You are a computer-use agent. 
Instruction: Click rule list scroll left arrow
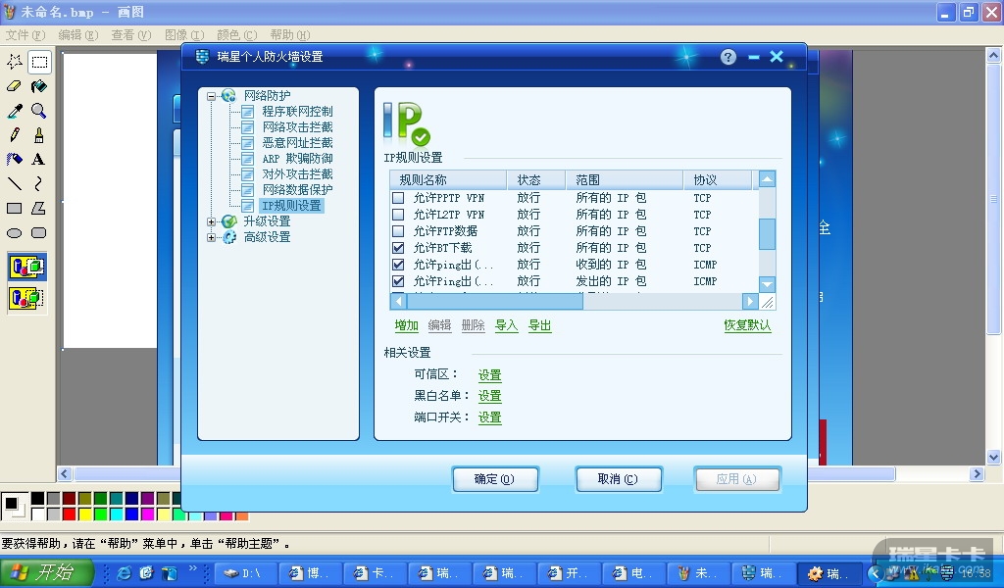[398, 301]
